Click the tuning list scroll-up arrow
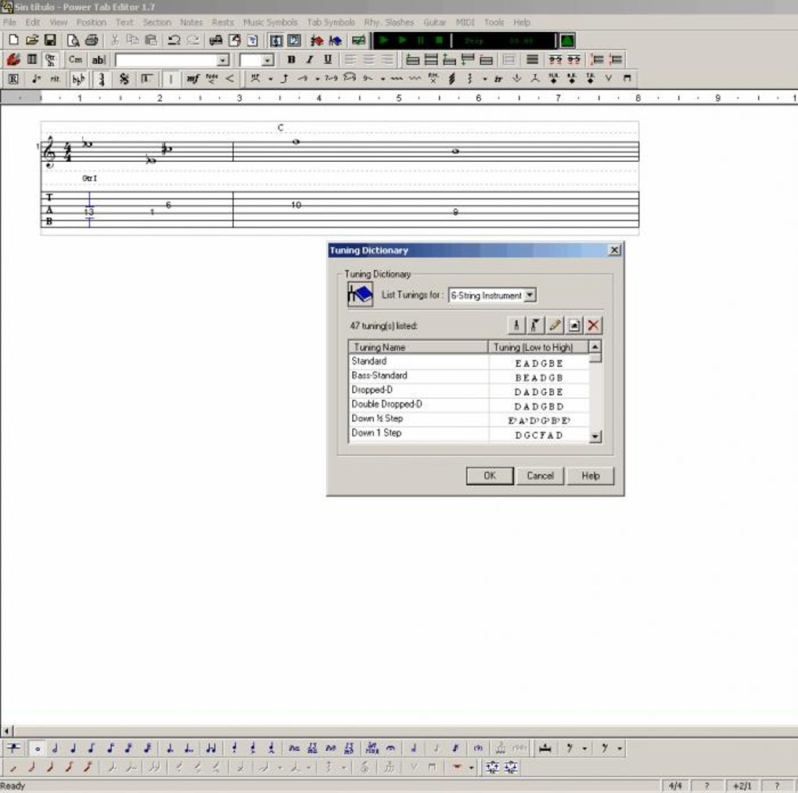 [595, 346]
